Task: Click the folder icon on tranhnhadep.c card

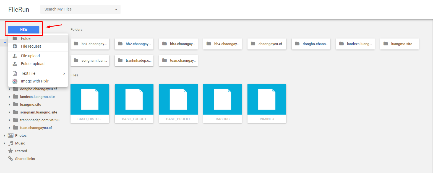Action: click(120, 60)
